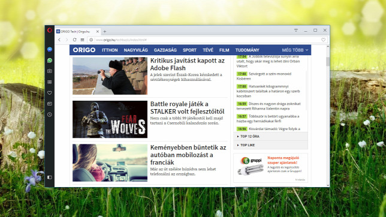
Task: Click the Gruppi advertisement banner
Action: pos(270,167)
